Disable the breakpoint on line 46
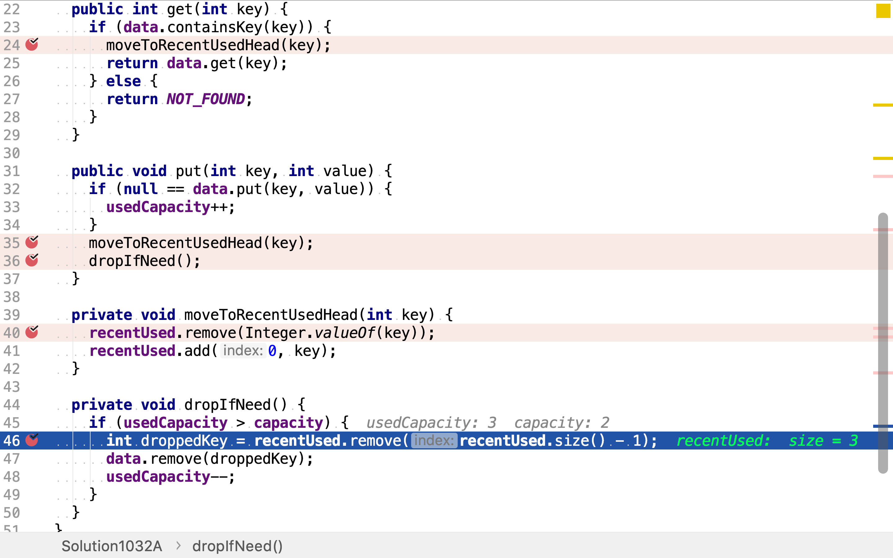This screenshot has height=558, width=893. click(x=32, y=440)
